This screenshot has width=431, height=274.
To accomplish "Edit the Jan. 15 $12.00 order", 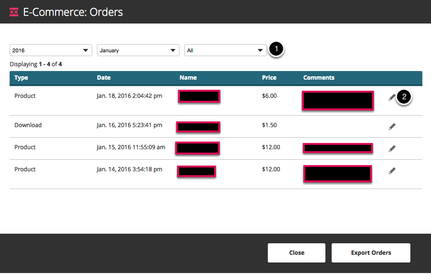I will click(392, 149).
